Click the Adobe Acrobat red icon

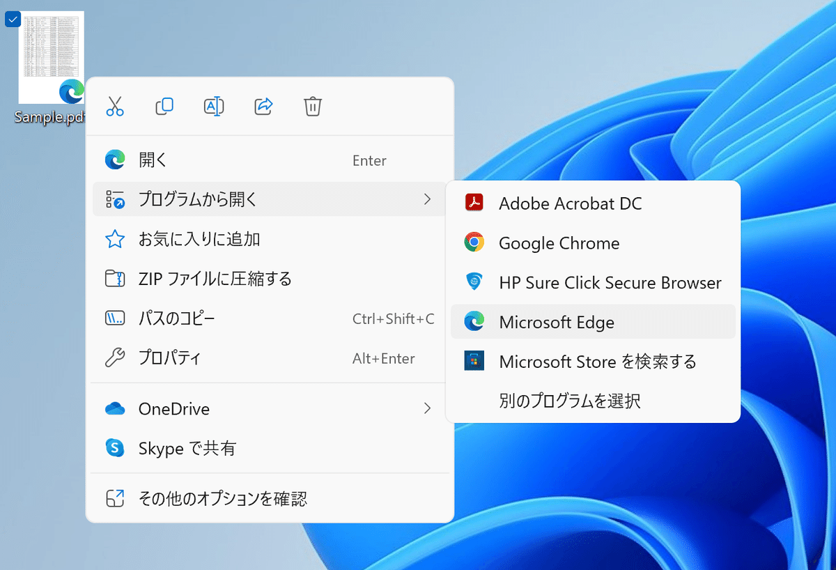pyautogui.click(x=474, y=203)
